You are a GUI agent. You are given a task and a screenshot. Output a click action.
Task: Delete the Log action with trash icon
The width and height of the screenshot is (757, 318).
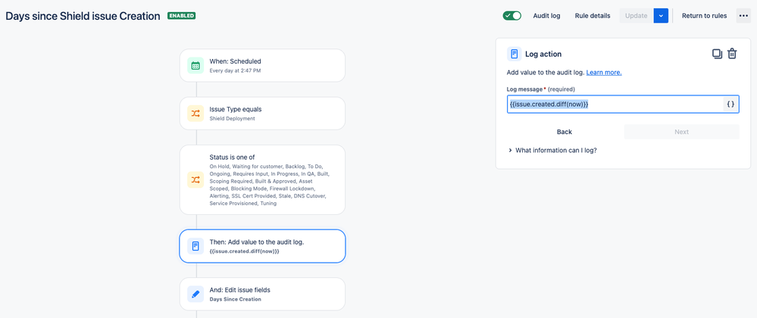point(733,54)
